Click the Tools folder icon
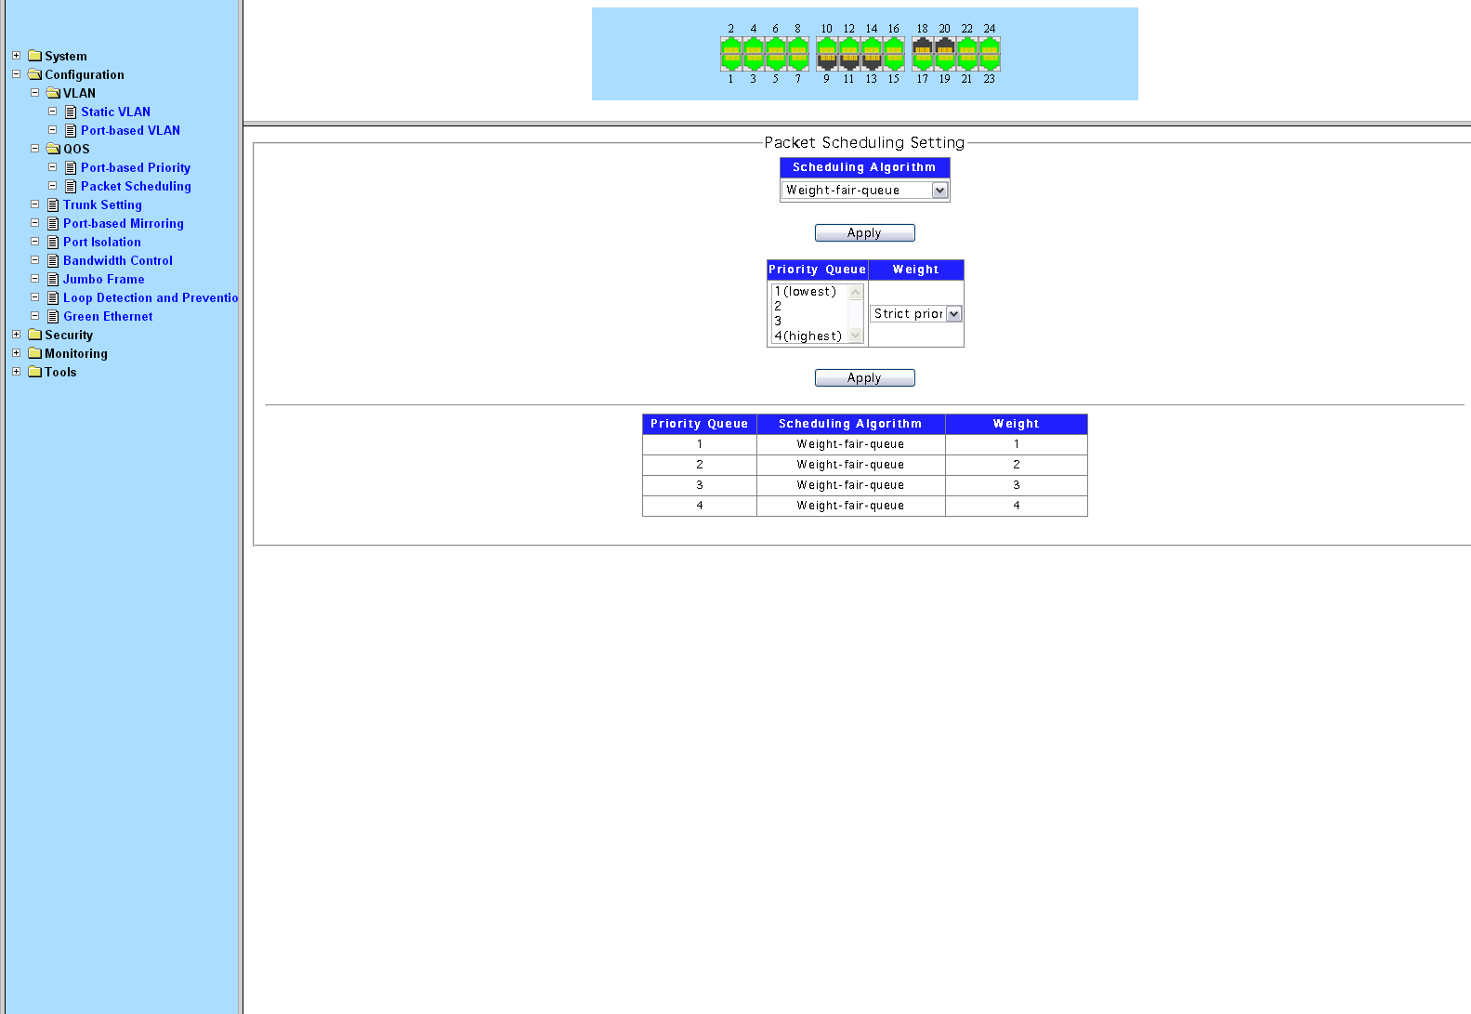1471x1014 pixels. (35, 372)
